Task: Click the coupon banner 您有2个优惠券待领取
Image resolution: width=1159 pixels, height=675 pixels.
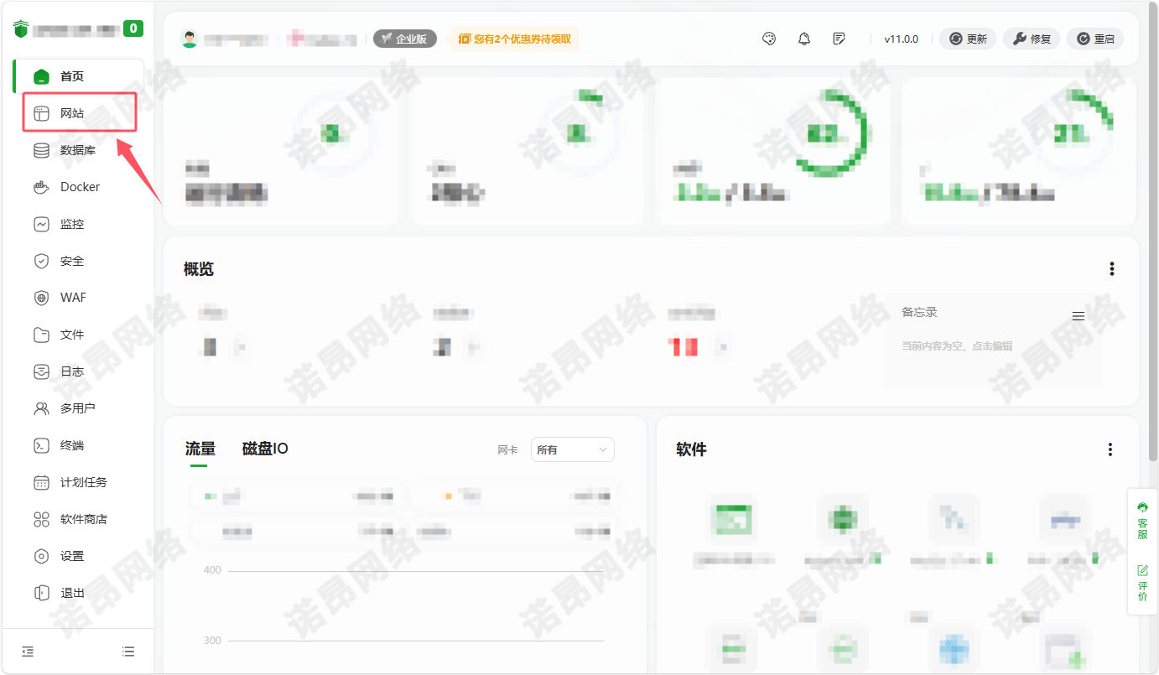Action: click(x=515, y=39)
